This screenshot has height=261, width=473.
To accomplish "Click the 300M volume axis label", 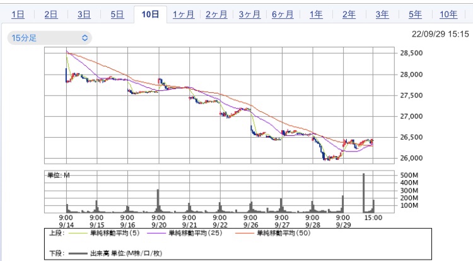I will click(409, 190).
